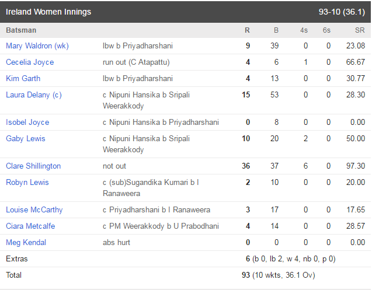
Task: Click the Kim Garth player link
Action: [x=23, y=79]
